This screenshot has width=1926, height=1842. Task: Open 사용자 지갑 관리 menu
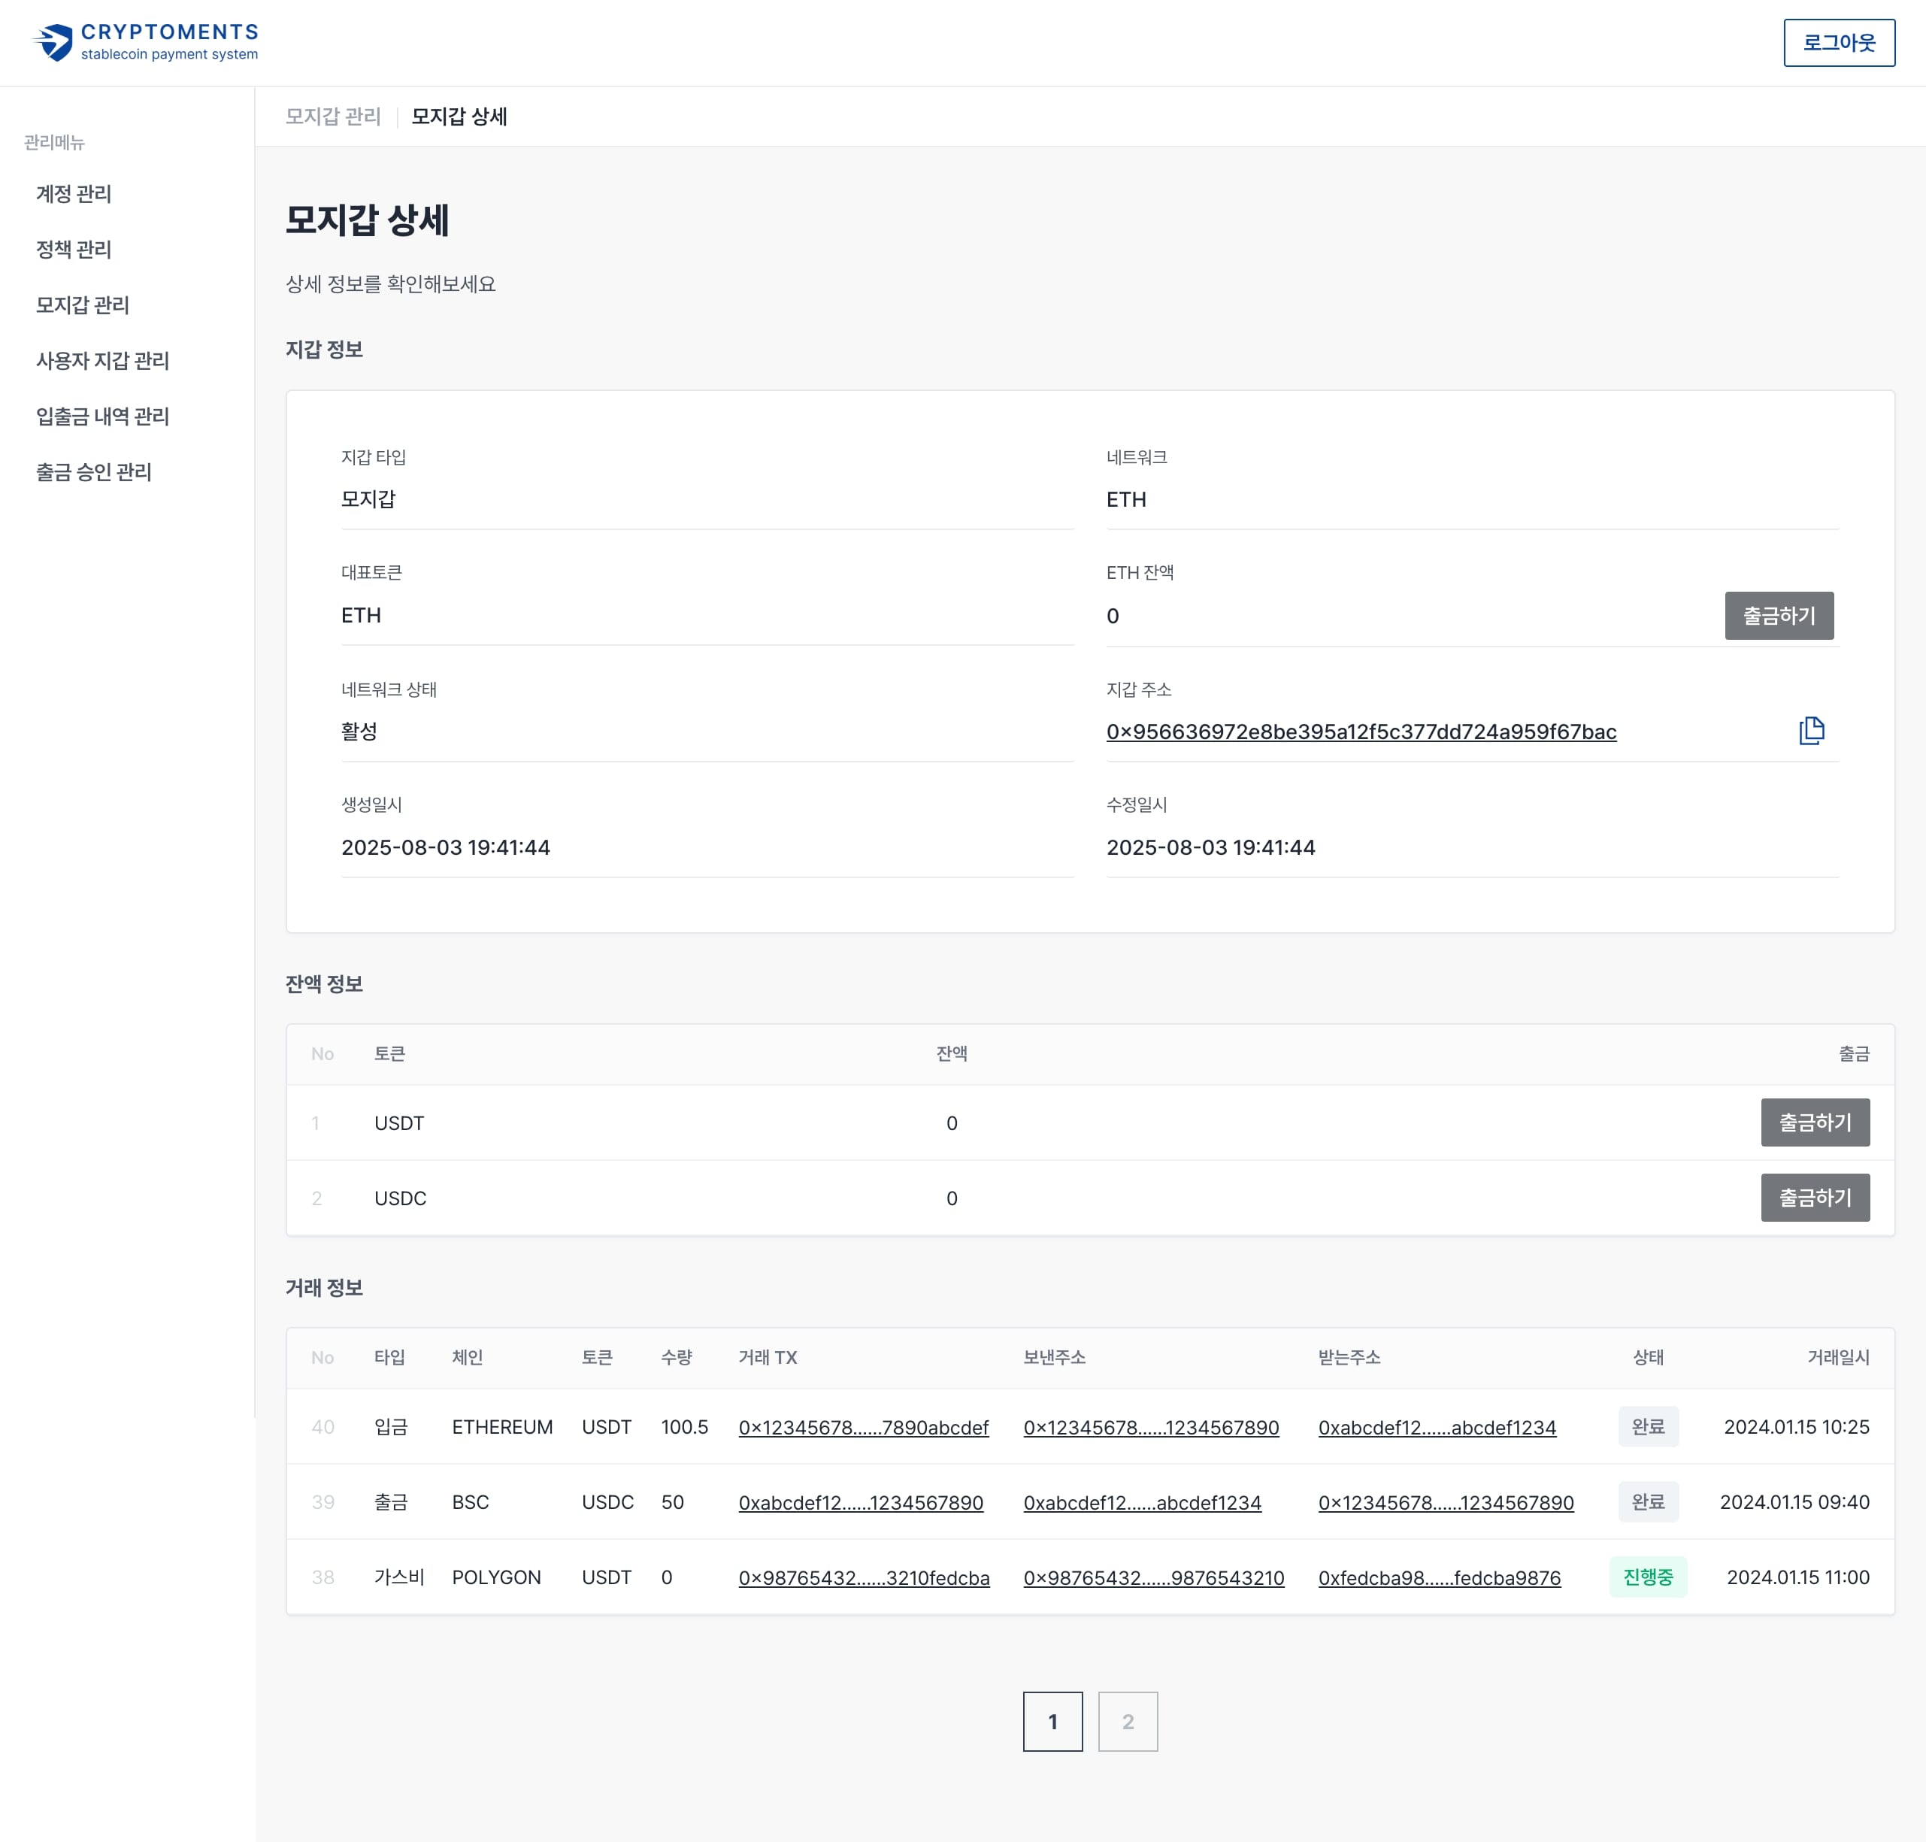pyautogui.click(x=102, y=360)
